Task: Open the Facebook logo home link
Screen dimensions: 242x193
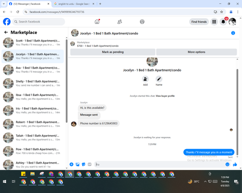Action: [x=7, y=22]
